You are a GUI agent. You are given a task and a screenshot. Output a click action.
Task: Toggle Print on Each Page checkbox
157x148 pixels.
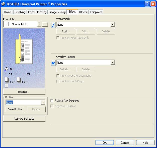[x=58, y=81]
